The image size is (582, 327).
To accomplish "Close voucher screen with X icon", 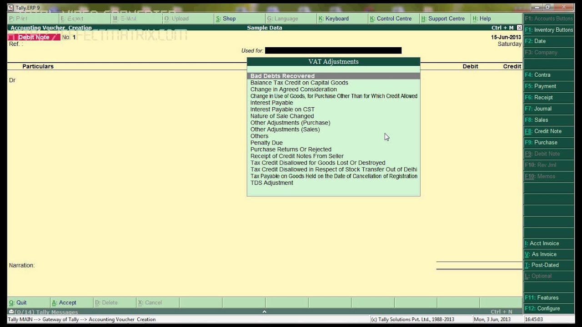I will (x=519, y=28).
